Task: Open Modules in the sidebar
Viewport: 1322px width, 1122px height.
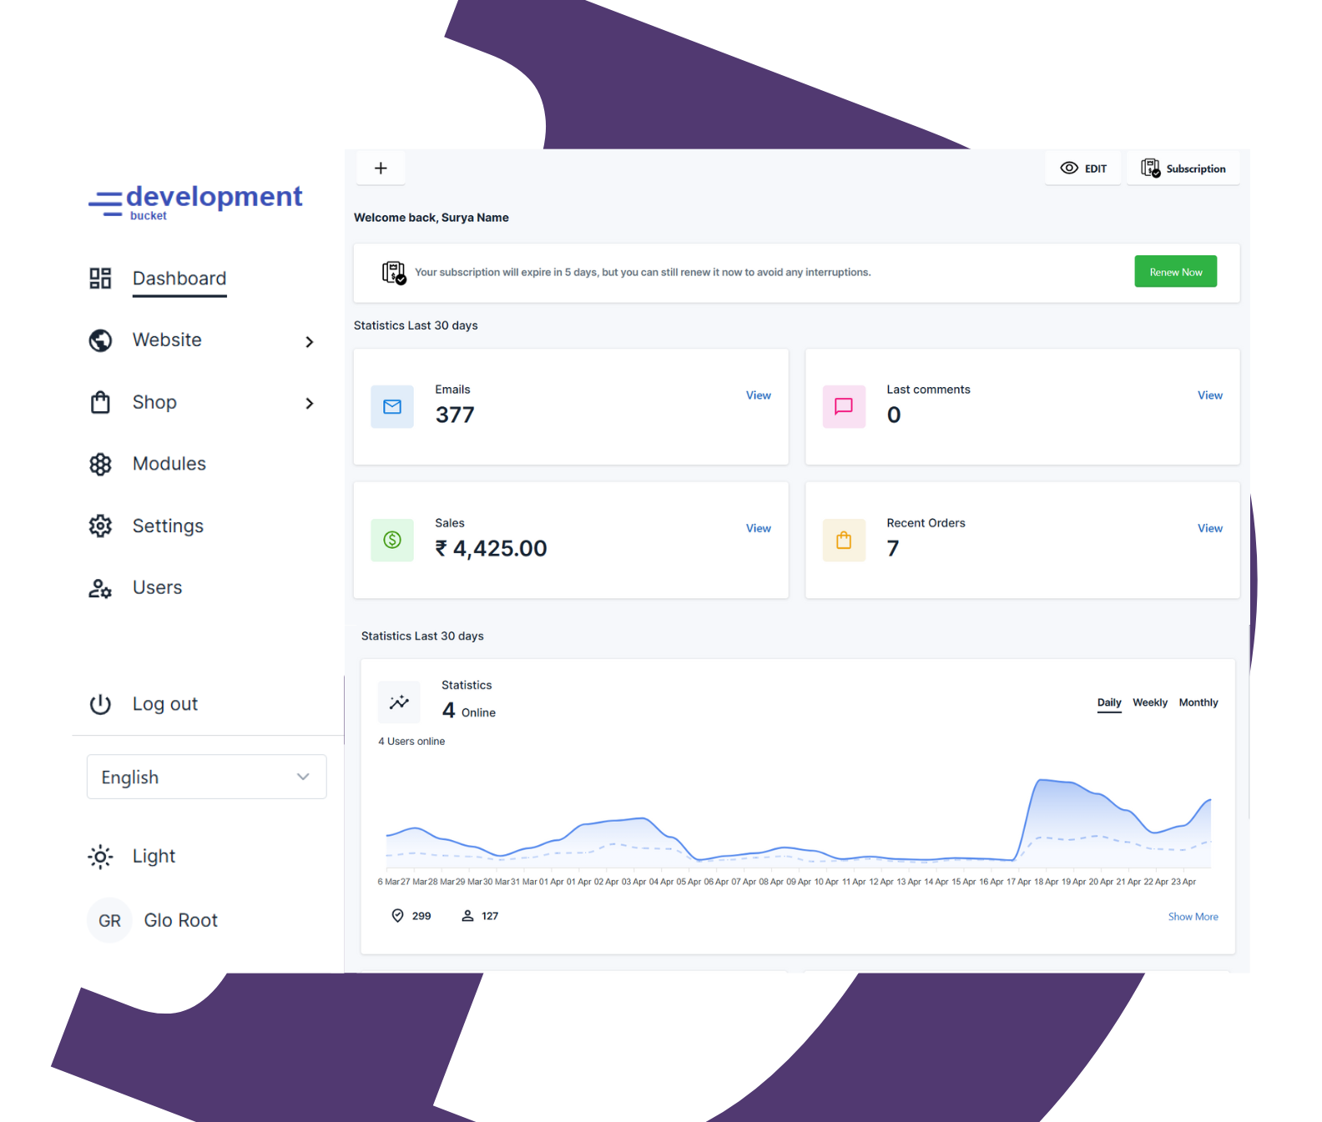Action: pyautogui.click(x=169, y=464)
